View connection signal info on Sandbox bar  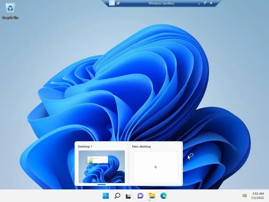tap(118, 3)
